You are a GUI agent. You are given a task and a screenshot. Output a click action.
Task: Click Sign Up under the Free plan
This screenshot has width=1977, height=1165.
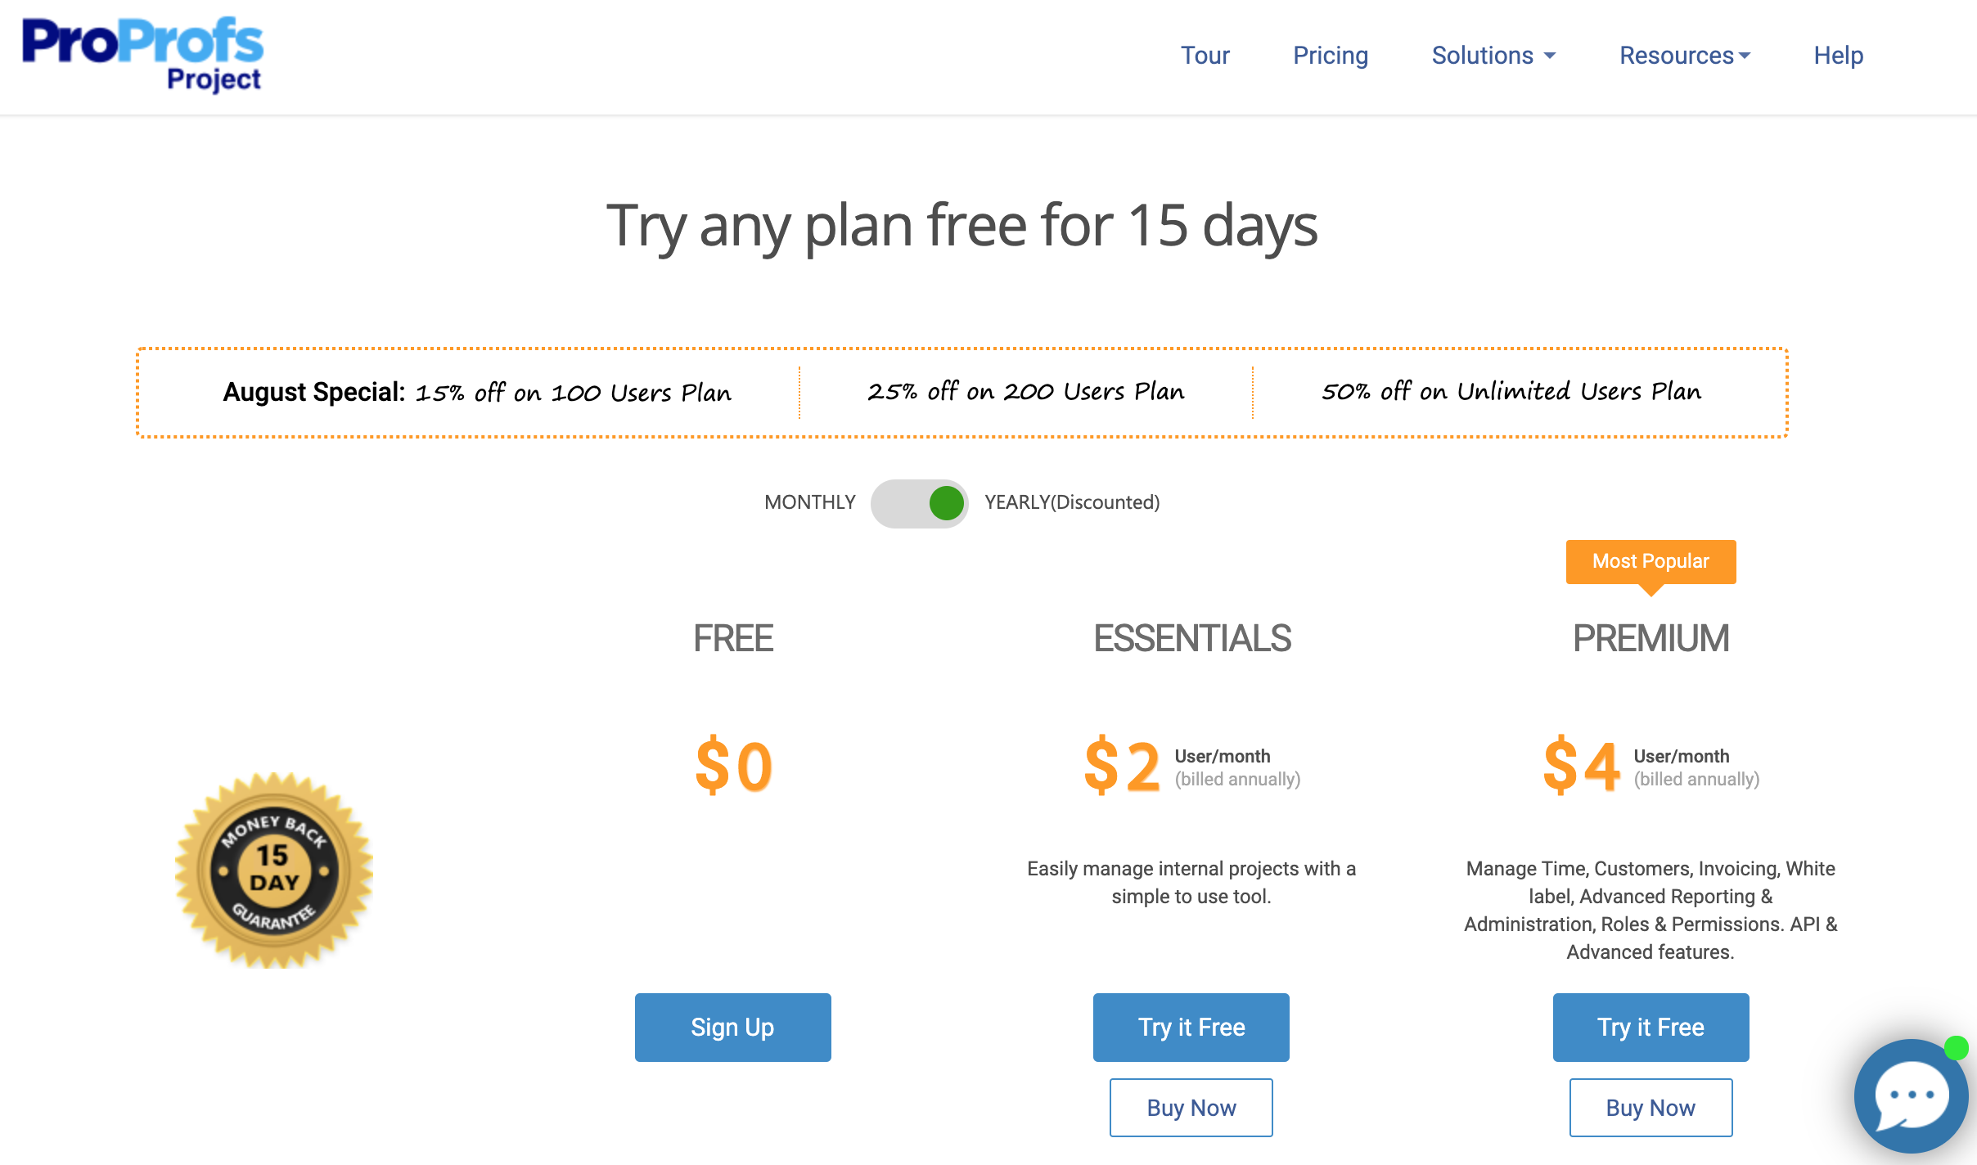(x=733, y=1028)
